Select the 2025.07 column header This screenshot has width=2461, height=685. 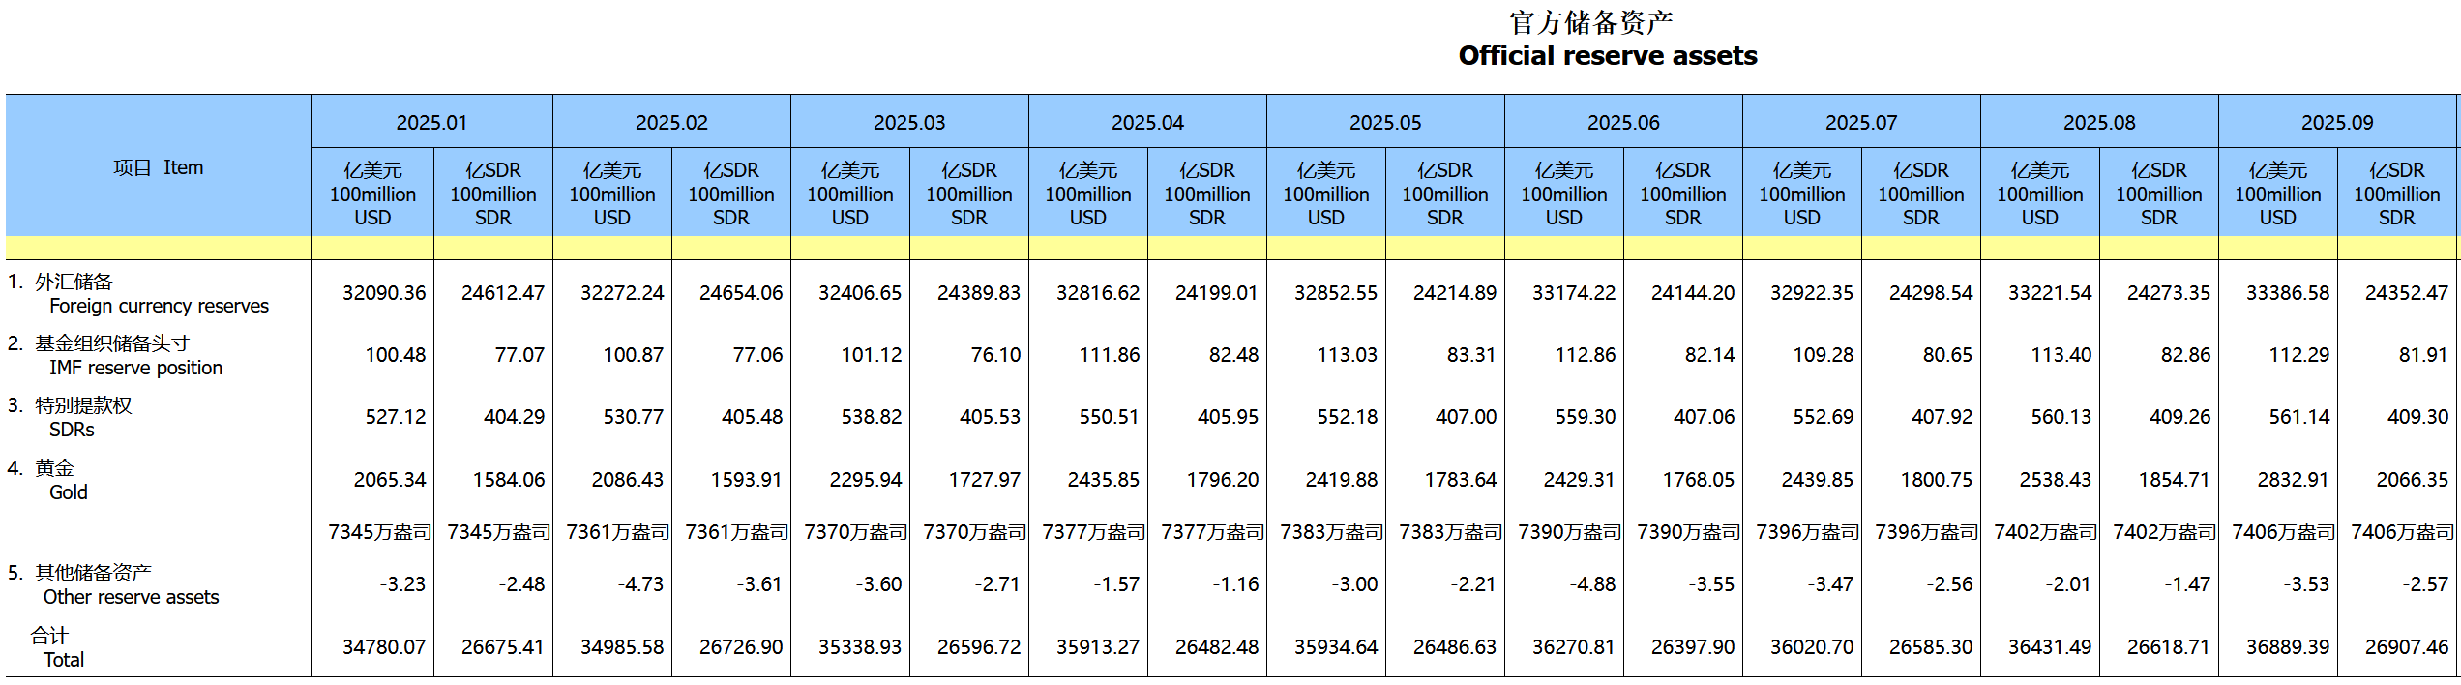click(x=1861, y=123)
